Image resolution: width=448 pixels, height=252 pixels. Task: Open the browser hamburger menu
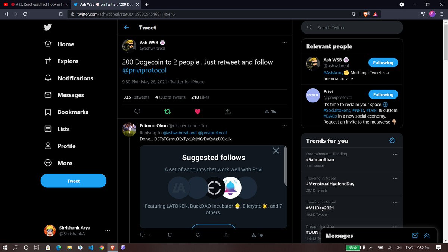(442, 14)
